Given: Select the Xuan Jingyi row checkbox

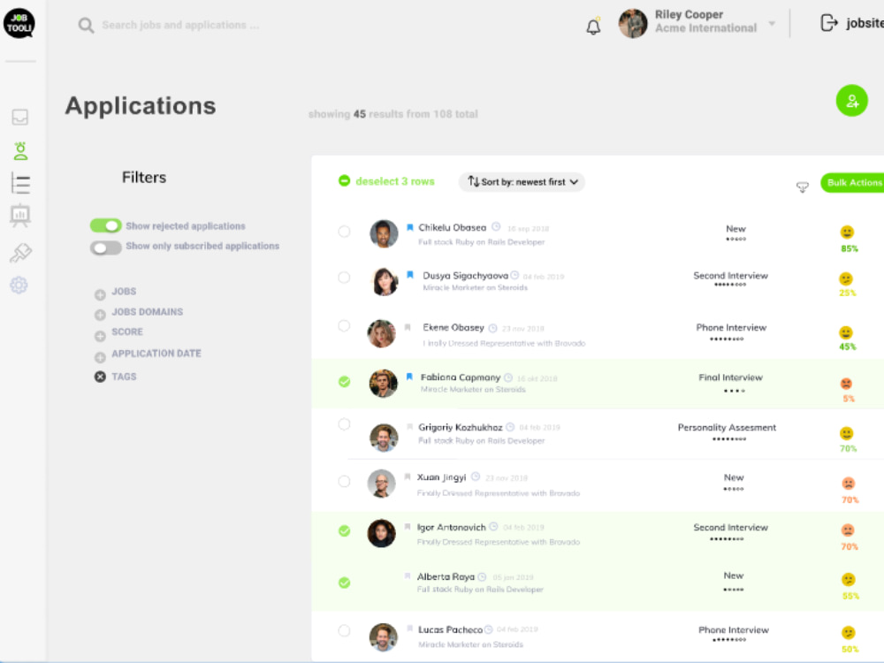Looking at the screenshot, I should point(344,481).
